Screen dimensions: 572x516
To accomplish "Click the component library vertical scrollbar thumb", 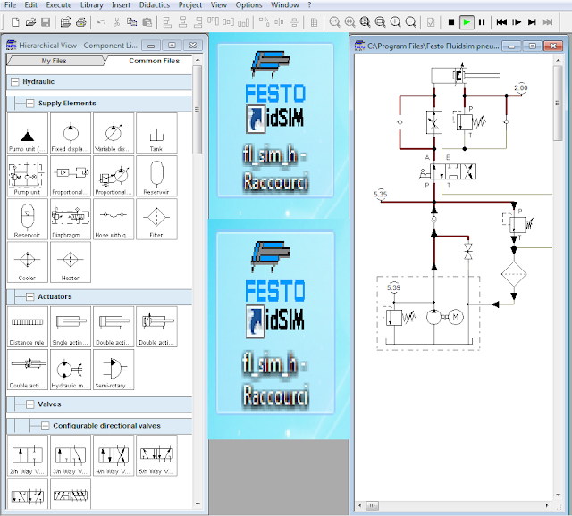I will [198, 109].
